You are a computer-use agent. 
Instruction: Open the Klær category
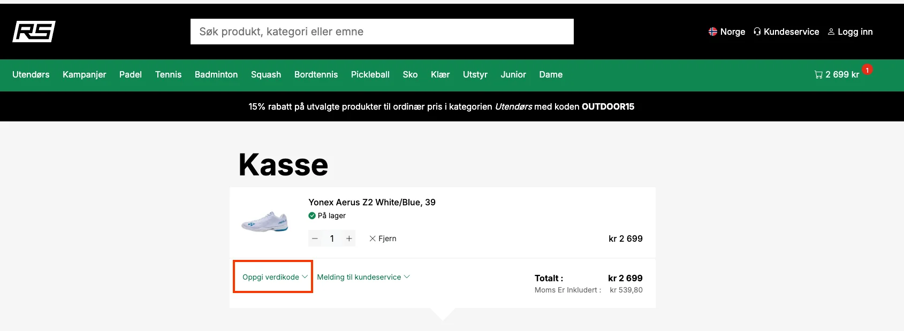coord(440,75)
